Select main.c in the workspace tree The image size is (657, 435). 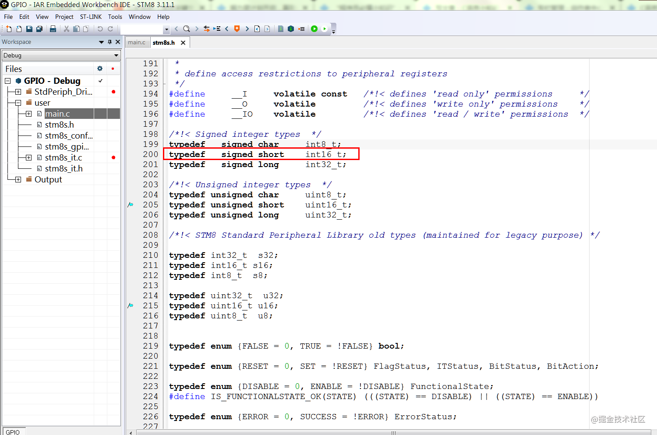(x=57, y=114)
